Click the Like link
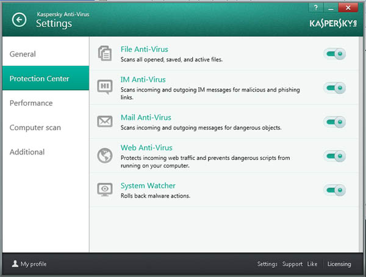Image resolution: width=366 pixels, height=277 pixels. (312, 264)
